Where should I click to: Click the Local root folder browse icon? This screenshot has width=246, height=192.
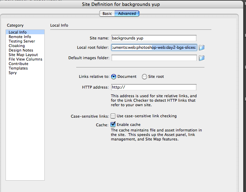coord(202,47)
